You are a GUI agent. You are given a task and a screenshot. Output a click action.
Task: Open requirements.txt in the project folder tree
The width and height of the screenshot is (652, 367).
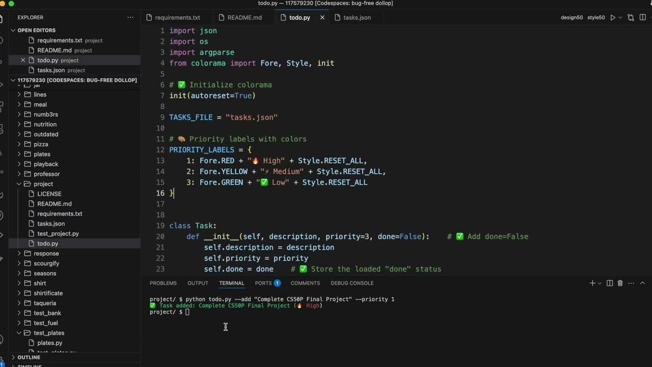pyautogui.click(x=60, y=214)
